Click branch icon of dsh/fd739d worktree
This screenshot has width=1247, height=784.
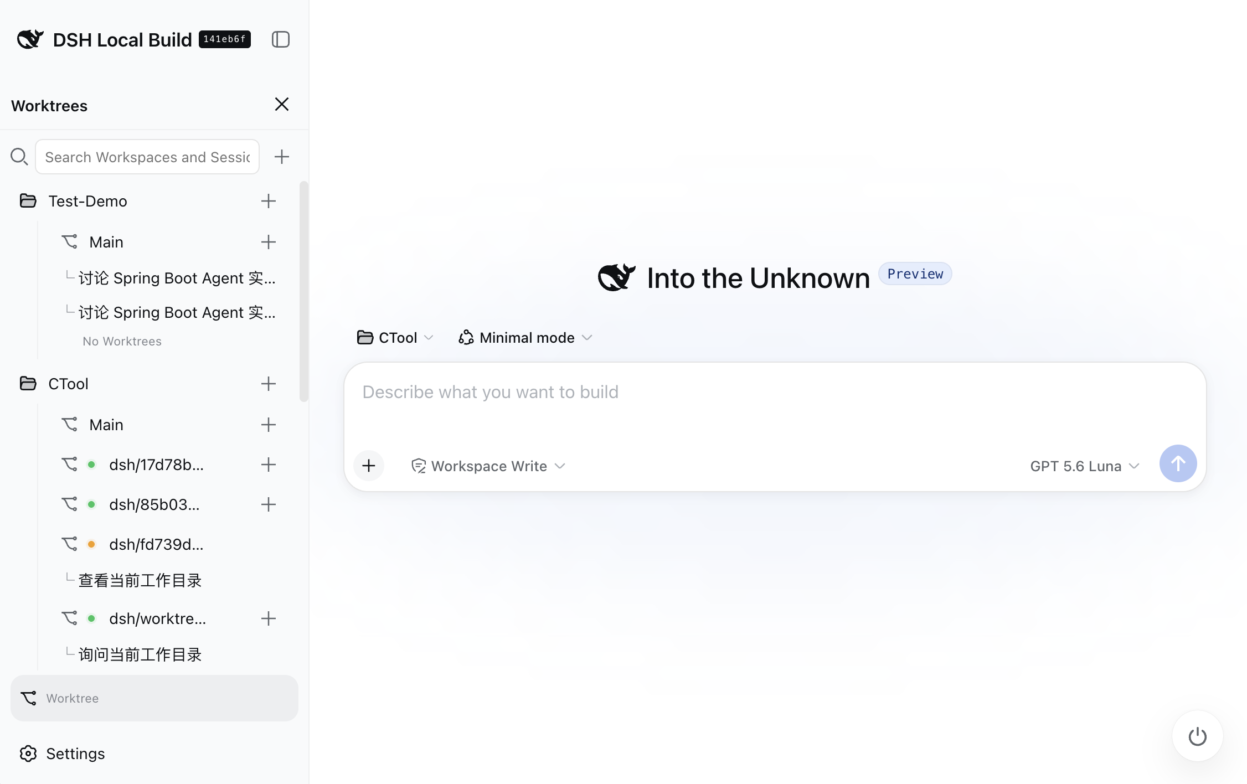[x=69, y=544]
